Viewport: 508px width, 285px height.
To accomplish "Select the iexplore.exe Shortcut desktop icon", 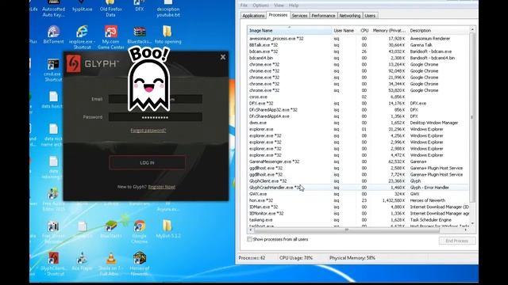I will [82, 37].
